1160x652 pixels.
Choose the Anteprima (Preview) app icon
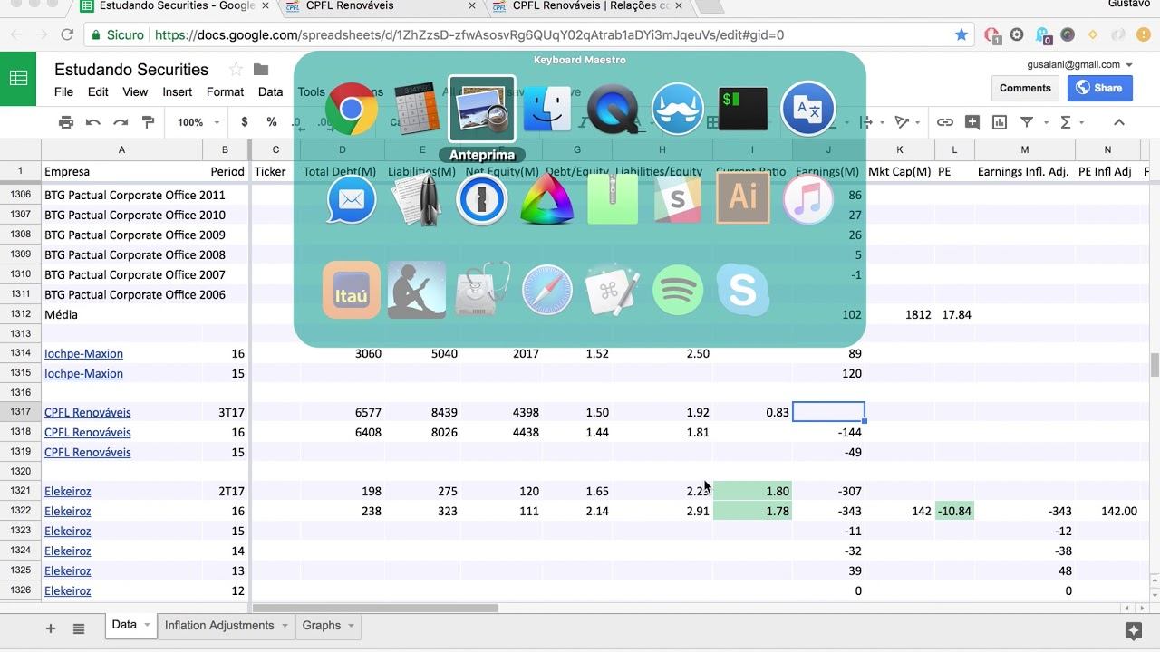pyautogui.click(x=482, y=110)
